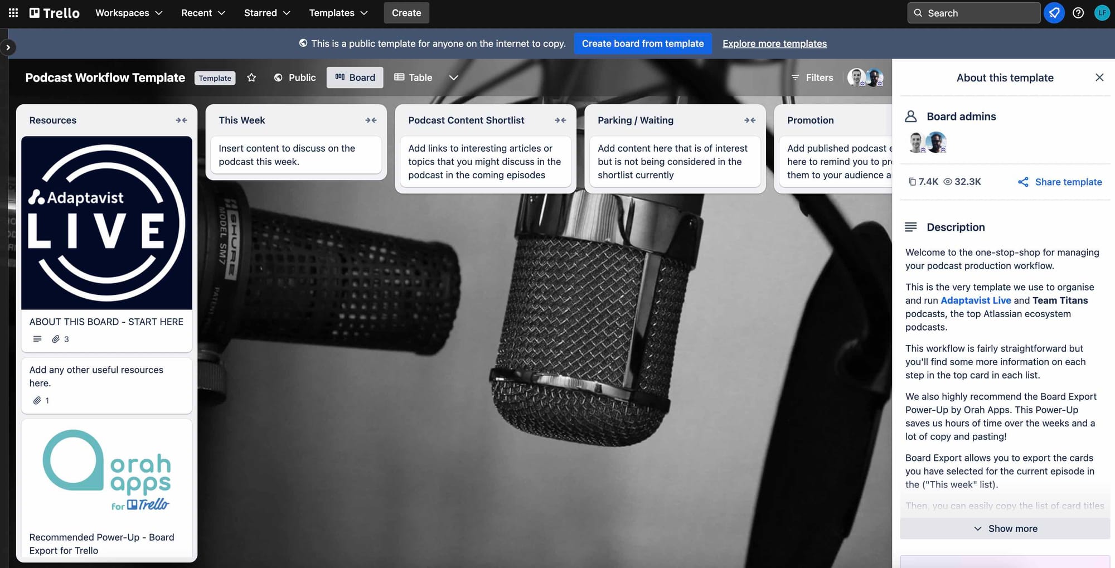Click the blue pin icon in the header
1115x568 pixels.
(1054, 13)
